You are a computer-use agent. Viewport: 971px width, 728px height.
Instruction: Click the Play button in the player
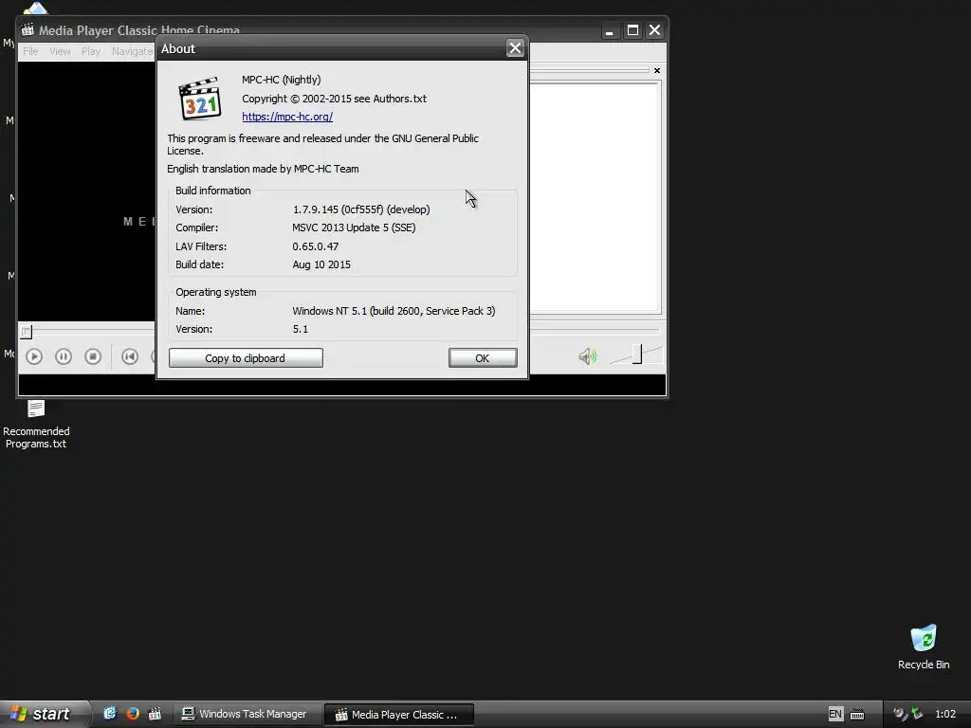34,356
